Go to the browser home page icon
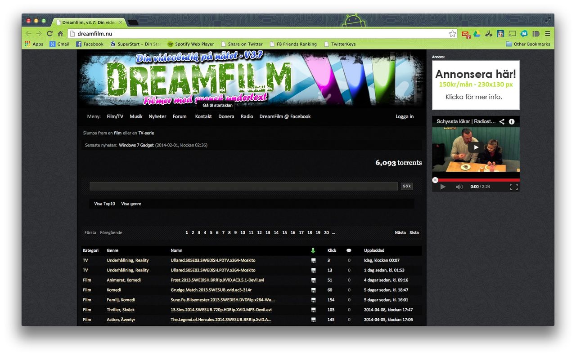 point(60,34)
